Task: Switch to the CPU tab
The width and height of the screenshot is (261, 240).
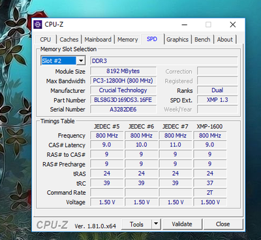Action: coord(46,40)
